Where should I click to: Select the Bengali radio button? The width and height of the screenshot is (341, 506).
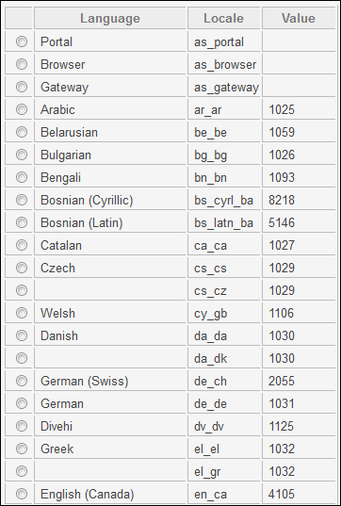[22, 177]
